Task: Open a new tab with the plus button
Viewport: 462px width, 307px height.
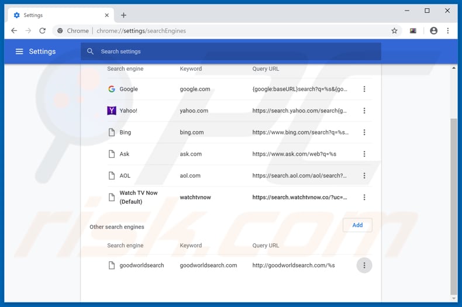Action: 123,15
